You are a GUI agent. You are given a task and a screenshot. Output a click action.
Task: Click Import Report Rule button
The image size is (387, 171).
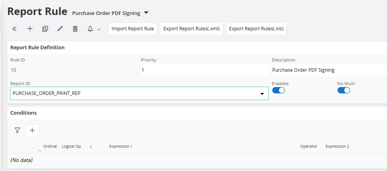coord(133,29)
